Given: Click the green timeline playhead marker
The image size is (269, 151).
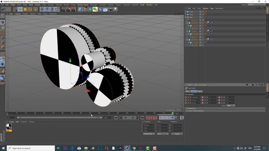Looking at the screenshot, I should (x=173, y=113).
